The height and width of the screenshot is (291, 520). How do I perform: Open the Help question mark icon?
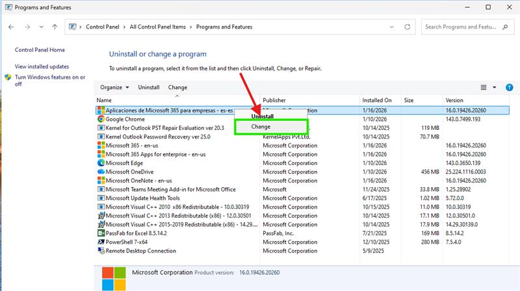(x=510, y=88)
